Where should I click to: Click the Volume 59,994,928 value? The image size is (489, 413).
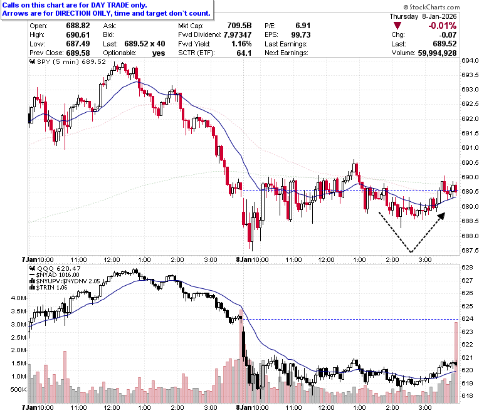(x=437, y=53)
